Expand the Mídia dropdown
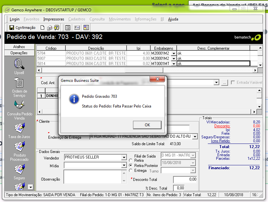Viewport: 268px width, 202px height. click(x=124, y=165)
